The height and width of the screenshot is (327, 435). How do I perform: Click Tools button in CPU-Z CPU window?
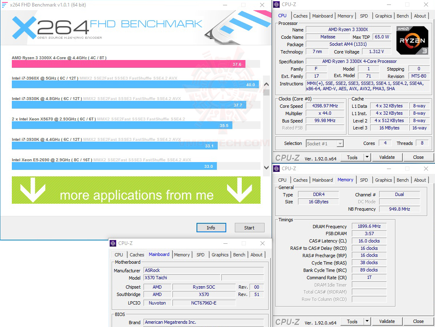point(352,157)
